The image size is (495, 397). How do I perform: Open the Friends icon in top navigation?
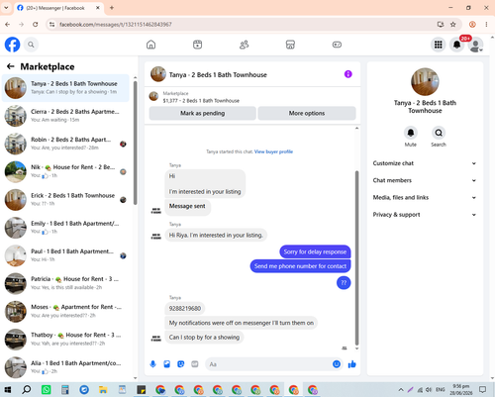point(244,45)
